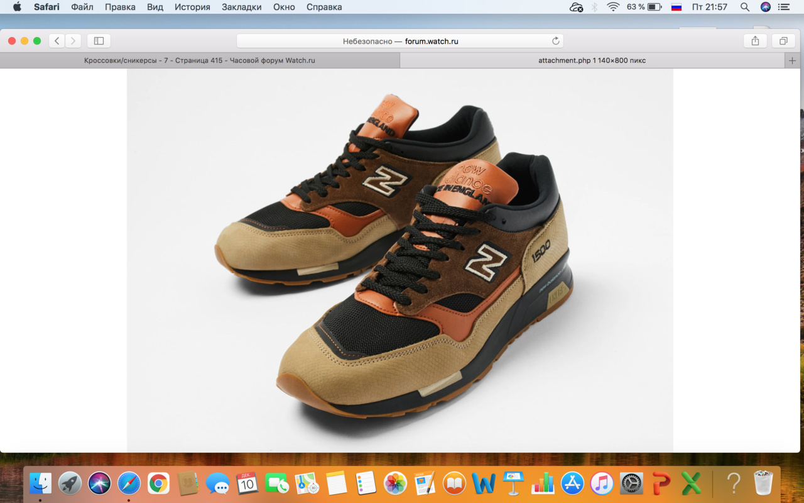
Task: Open the Справка menu
Action: (x=324, y=7)
